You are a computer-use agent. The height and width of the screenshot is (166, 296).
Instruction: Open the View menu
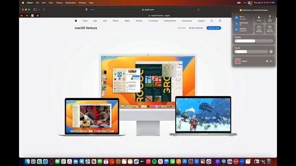51,3
